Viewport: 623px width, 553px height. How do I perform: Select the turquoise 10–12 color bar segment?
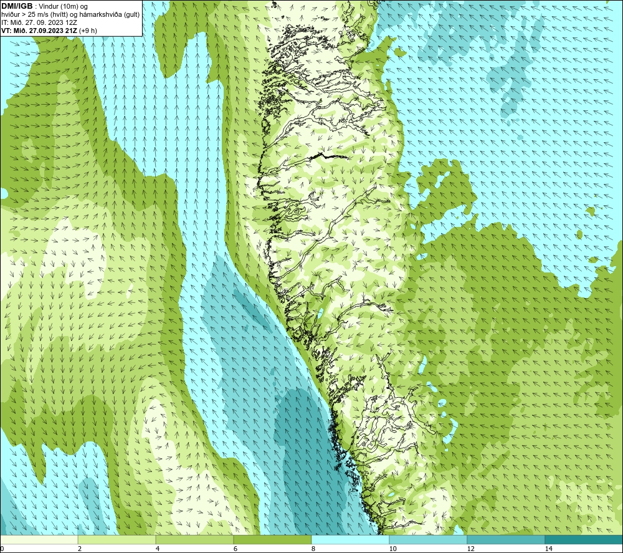tap(429, 540)
